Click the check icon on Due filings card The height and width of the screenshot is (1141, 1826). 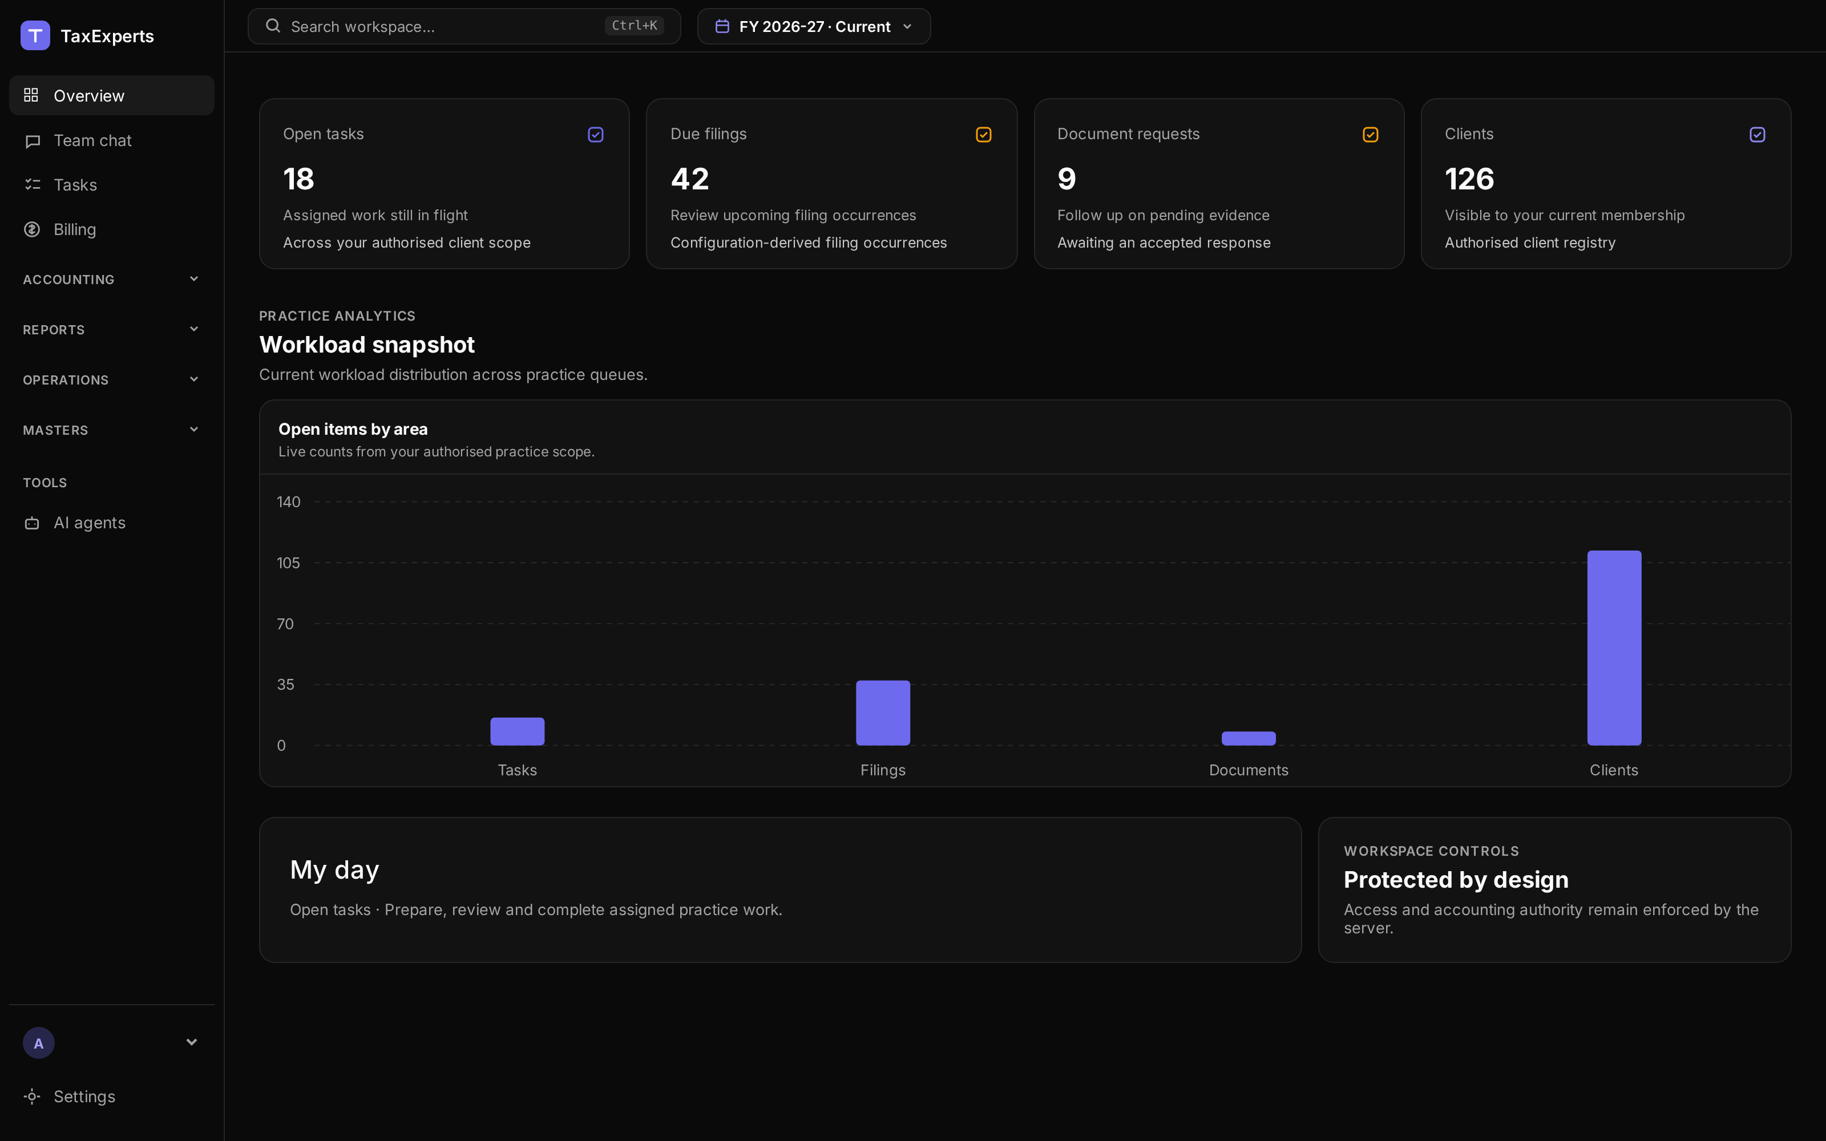coord(983,134)
